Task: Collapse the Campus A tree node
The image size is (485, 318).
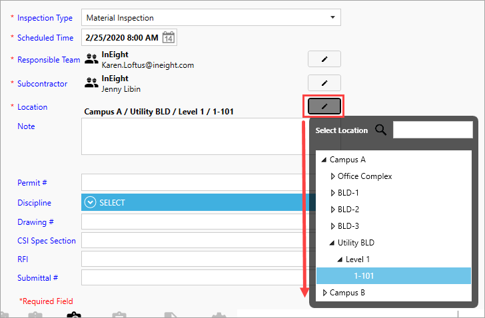Action: pos(324,160)
